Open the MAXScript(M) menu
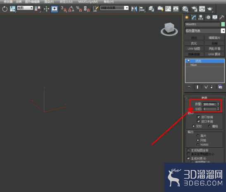The height and width of the screenshot is (192, 226). click(x=88, y=2)
